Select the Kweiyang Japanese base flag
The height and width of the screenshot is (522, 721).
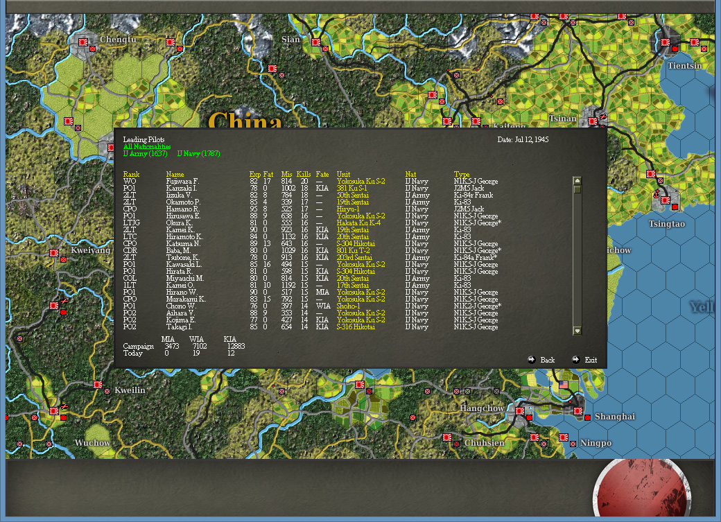[x=54, y=252]
